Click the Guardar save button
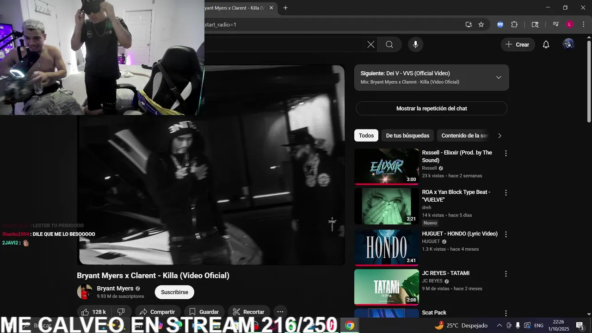Image resolution: width=592 pixels, height=333 pixels. [x=204, y=312]
